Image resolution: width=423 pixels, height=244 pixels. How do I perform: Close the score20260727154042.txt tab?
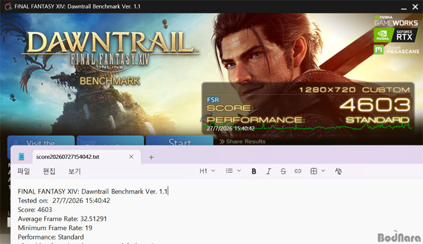tap(131, 157)
